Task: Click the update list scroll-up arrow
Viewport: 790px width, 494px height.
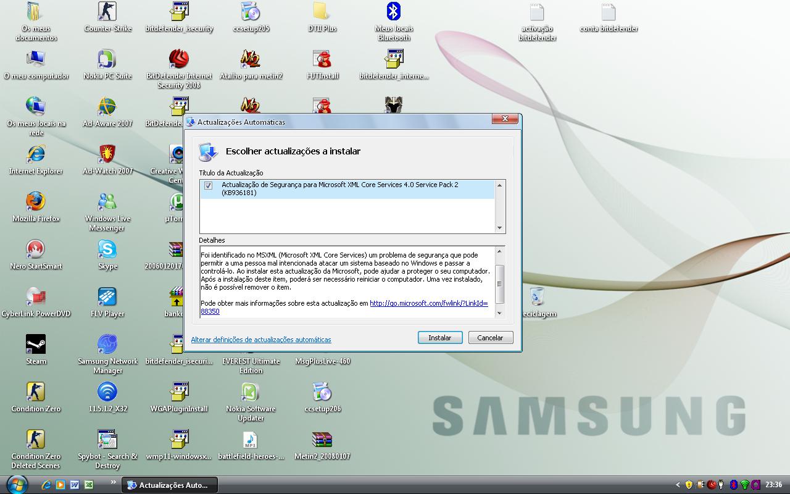Action: click(x=500, y=185)
